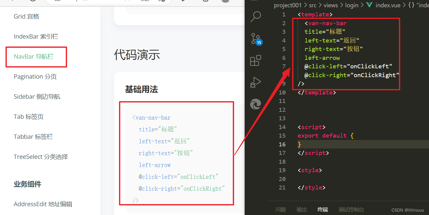Viewport: 429px width, 215px height.
Task: Switch to the 终端 panel tab
Action: click(323, 210)
